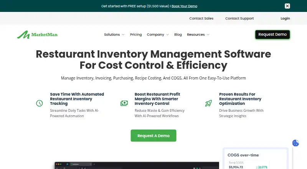
Task: Click the green Request A Demo button
Action: 153,136
